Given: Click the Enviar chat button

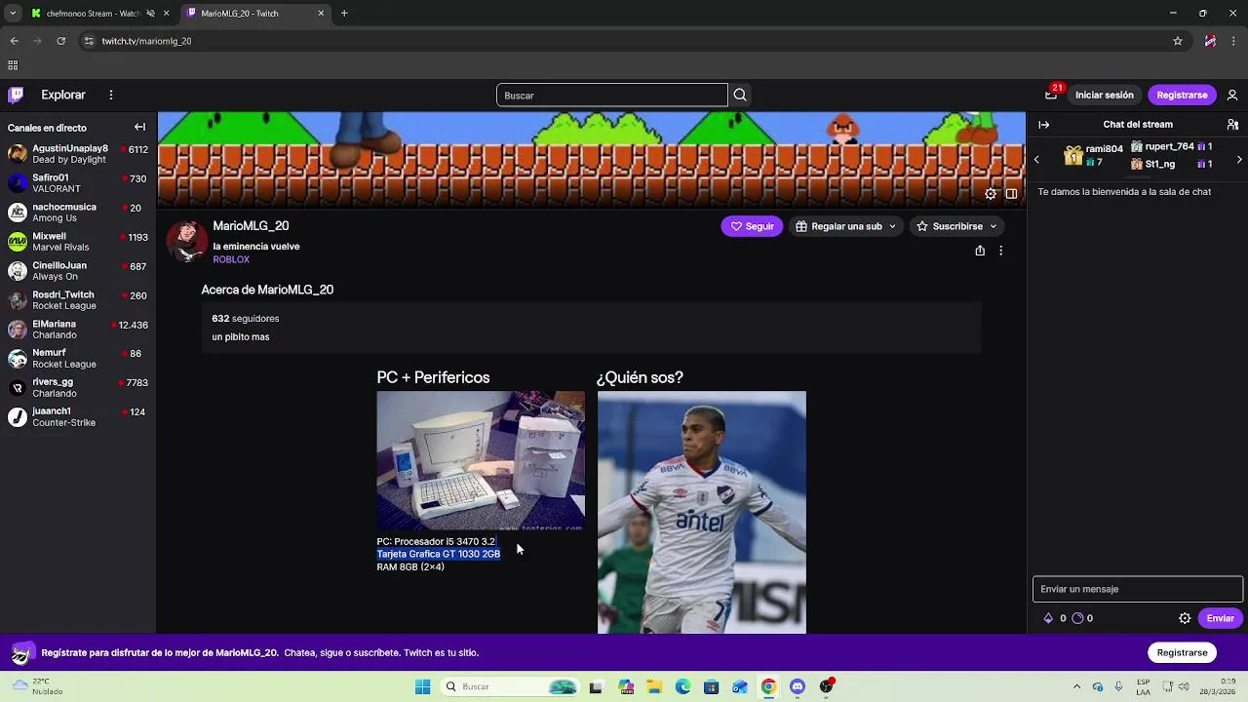Looking at the screenshot, I should pyautogui.click(x=1220, y=618).
